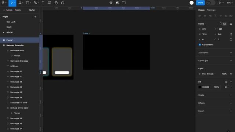The height and width of the screenshot is (132, 235).
Task: Open the Present options dropdown arrow
Action: pos(223,3)
